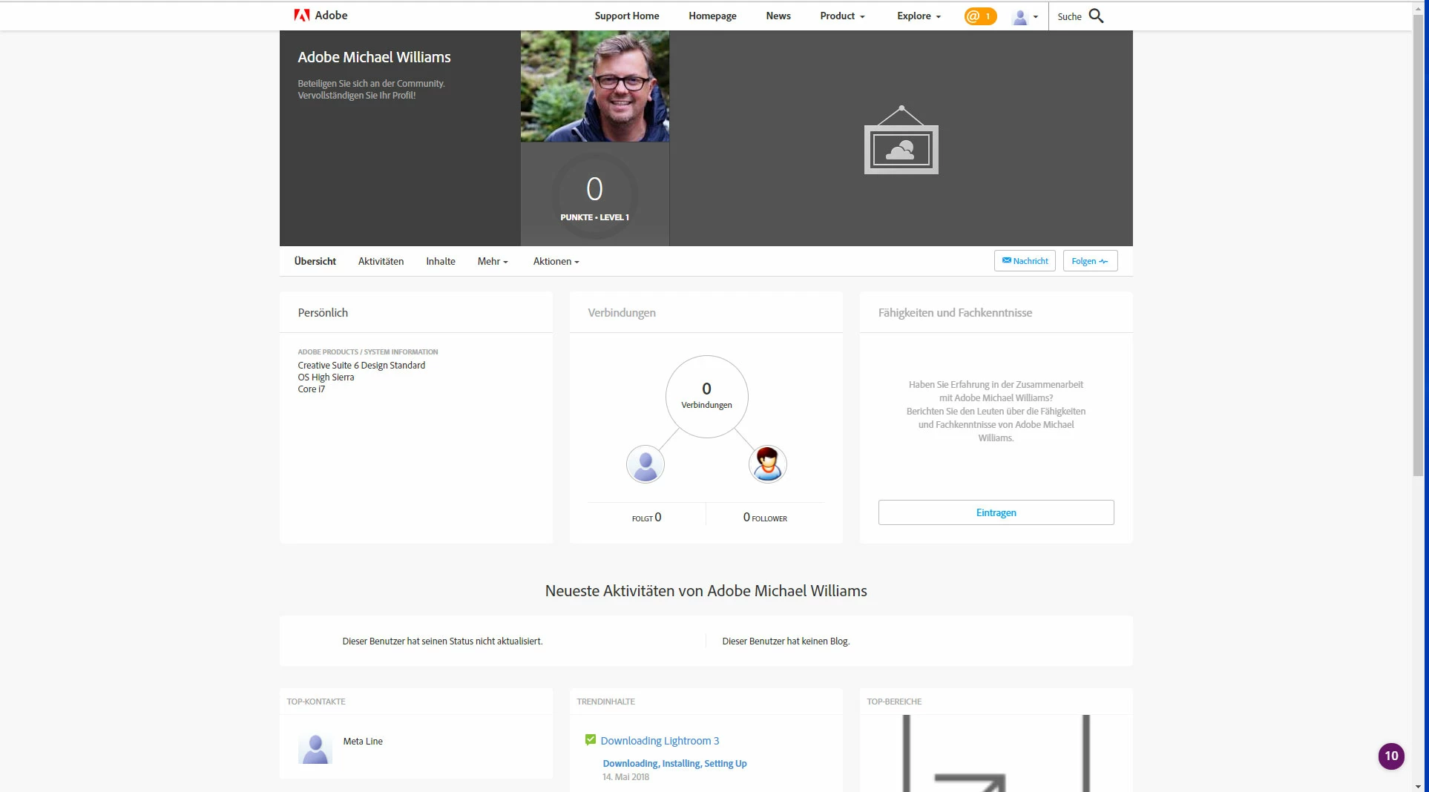Click the 0 Follower count

[765, 518]
